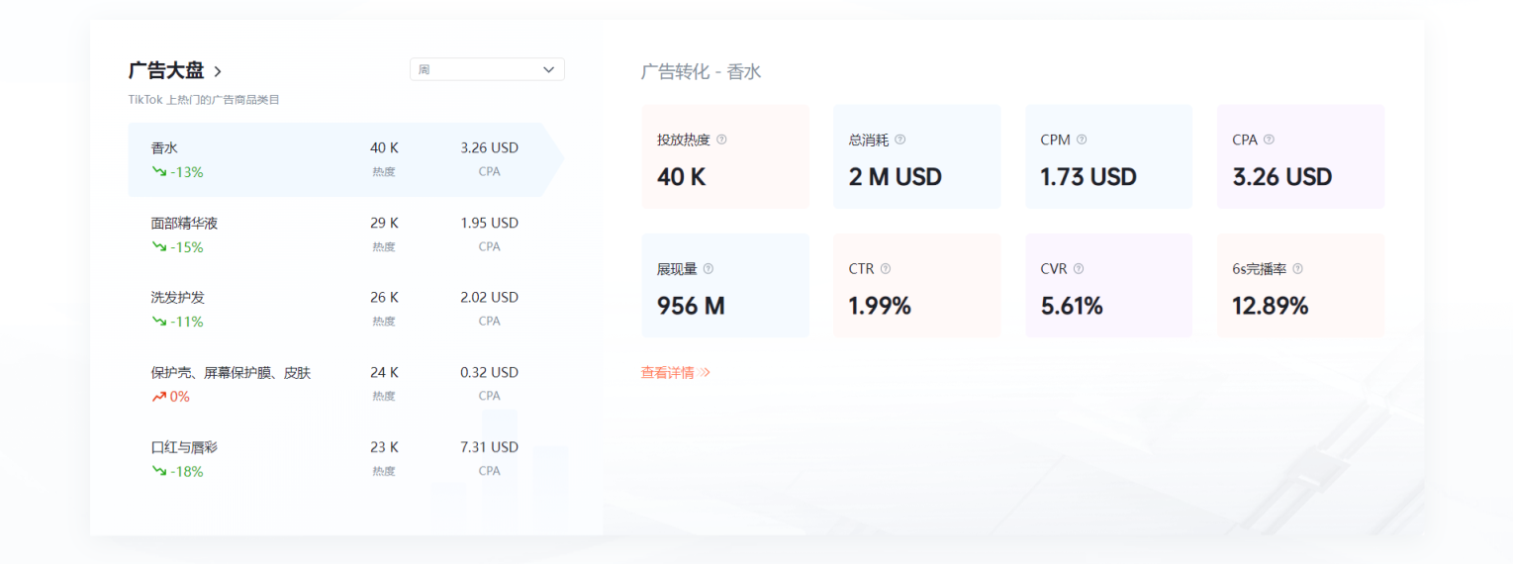This screenshot has width=1513, height=564.
Task: Click the 广告大盘 title link
Action: (x=166, y=70)
